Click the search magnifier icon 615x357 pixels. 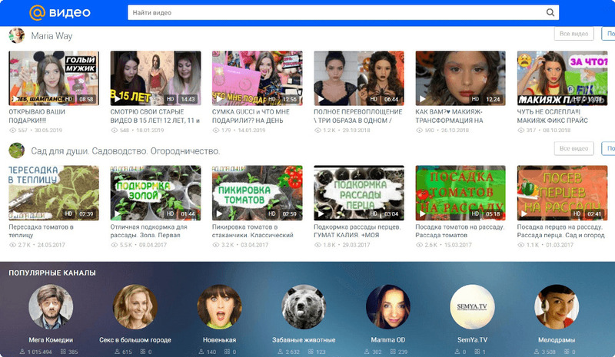[550, 12]
